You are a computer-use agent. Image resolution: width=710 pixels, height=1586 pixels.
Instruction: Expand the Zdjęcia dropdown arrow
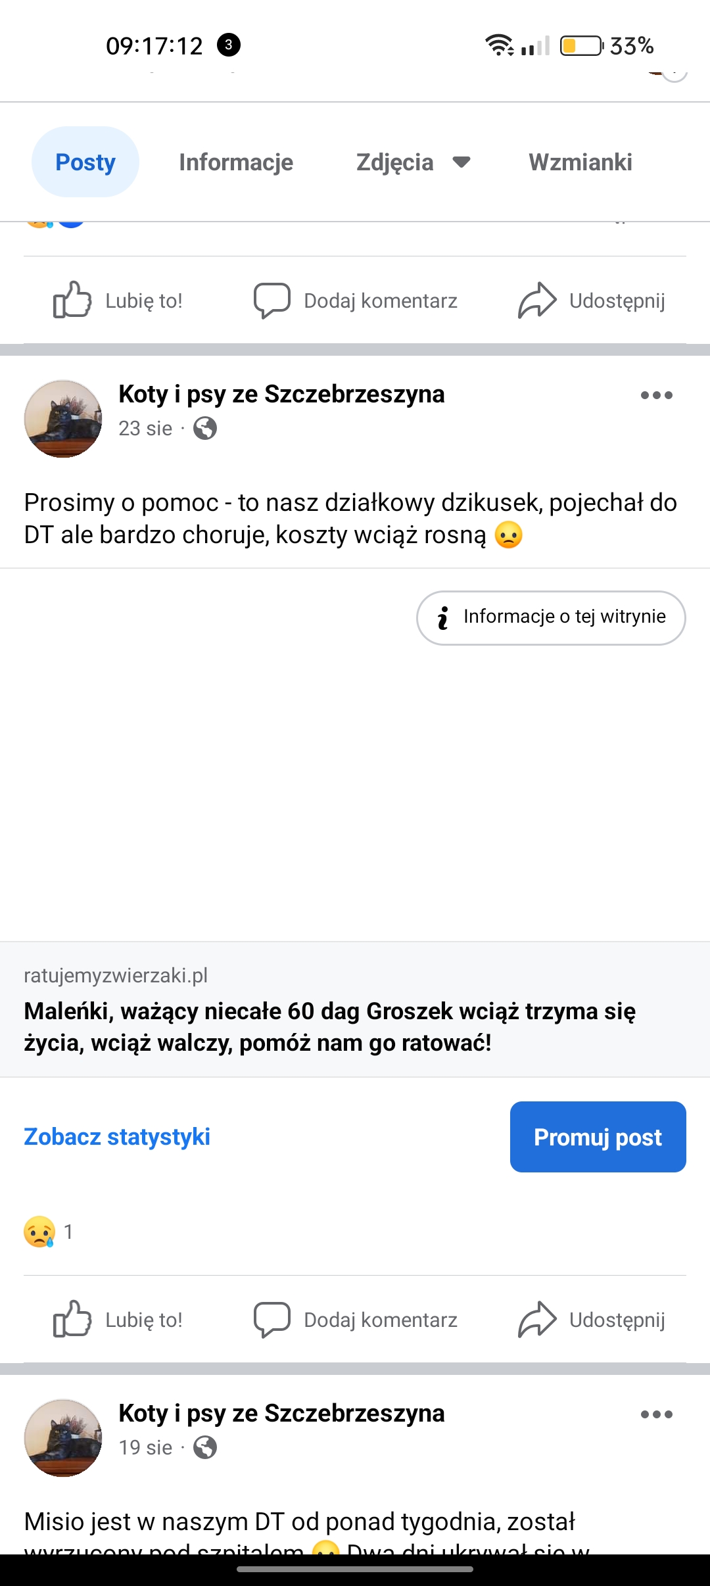(462, 162)
